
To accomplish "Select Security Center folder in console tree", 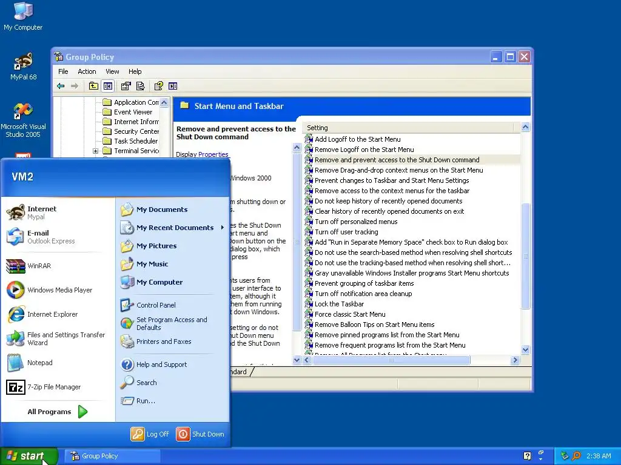I will click(131, 131).
